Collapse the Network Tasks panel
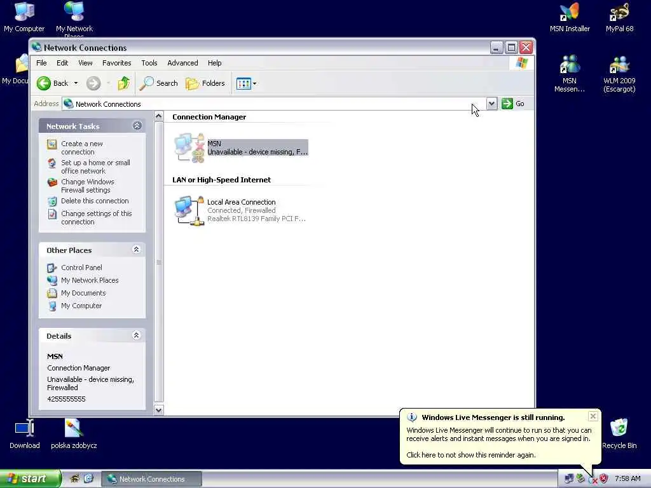The width and height of the screenshot is (651, 488). pyautogui.click(x=137, y=126)
